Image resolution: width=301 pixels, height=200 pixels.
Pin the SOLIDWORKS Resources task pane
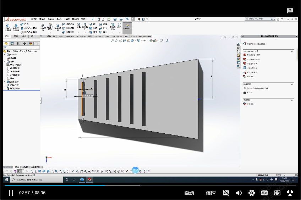coord(296,36)
